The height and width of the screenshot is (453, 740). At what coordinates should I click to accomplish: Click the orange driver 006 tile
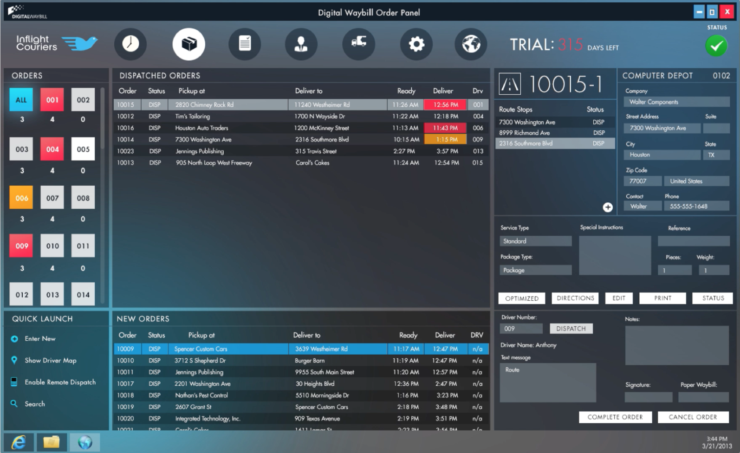(x=22, y=198)
